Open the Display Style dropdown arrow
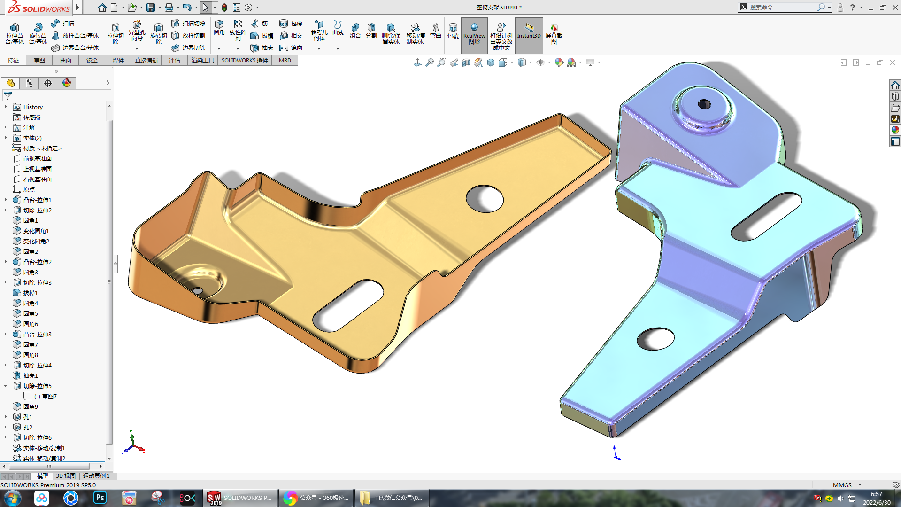The height and width of the screenshot is (507, 901). click(531, 62)
